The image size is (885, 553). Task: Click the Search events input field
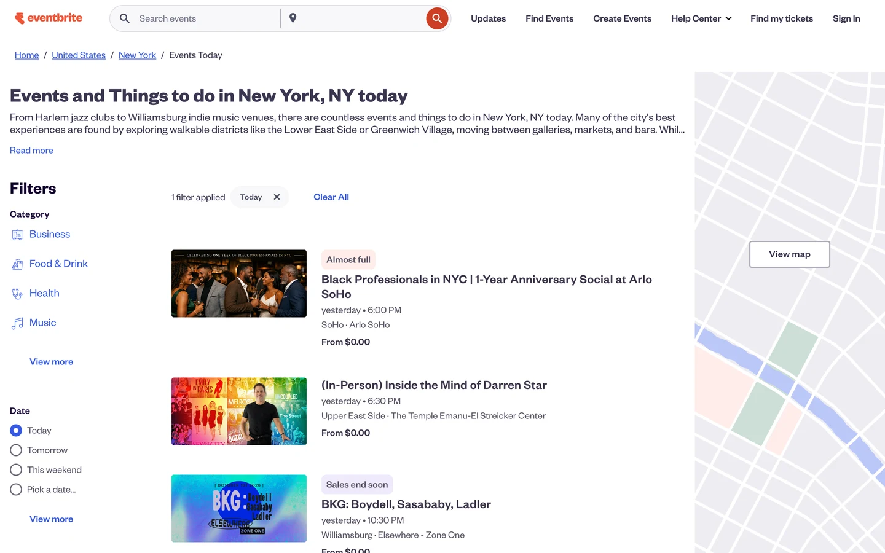point(208,18)
